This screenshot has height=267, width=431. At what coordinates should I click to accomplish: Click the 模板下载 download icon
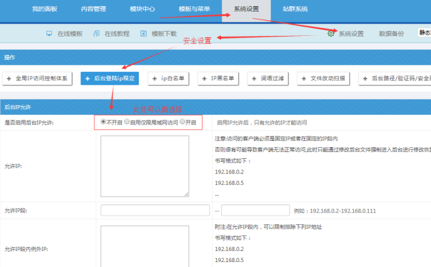click(144, 33)
